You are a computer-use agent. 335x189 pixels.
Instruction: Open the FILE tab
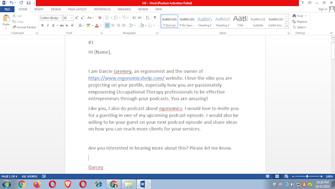tap(7, 9)
